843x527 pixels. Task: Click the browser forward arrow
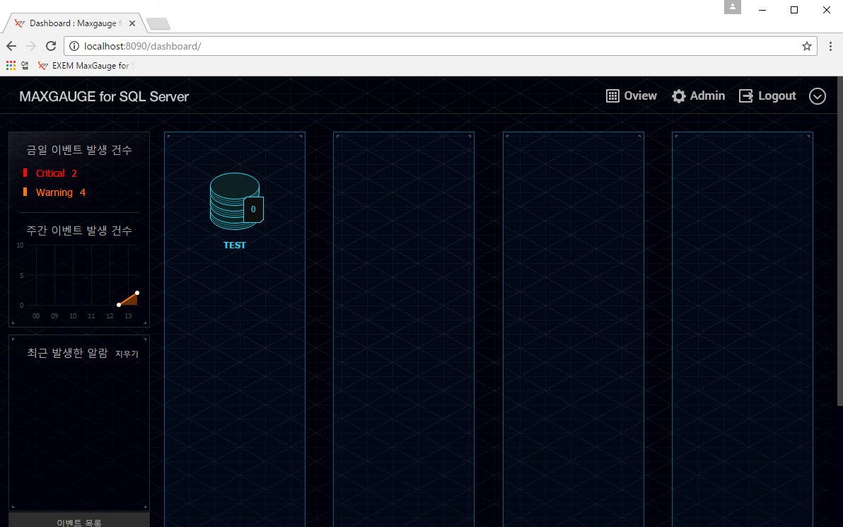[31, 46]
